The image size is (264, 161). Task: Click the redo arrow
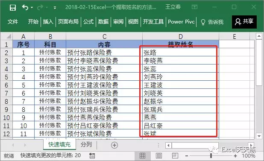tap(40, 7)
